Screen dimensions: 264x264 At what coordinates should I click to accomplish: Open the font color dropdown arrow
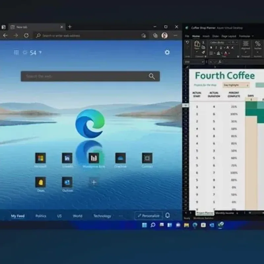[229, 53]
